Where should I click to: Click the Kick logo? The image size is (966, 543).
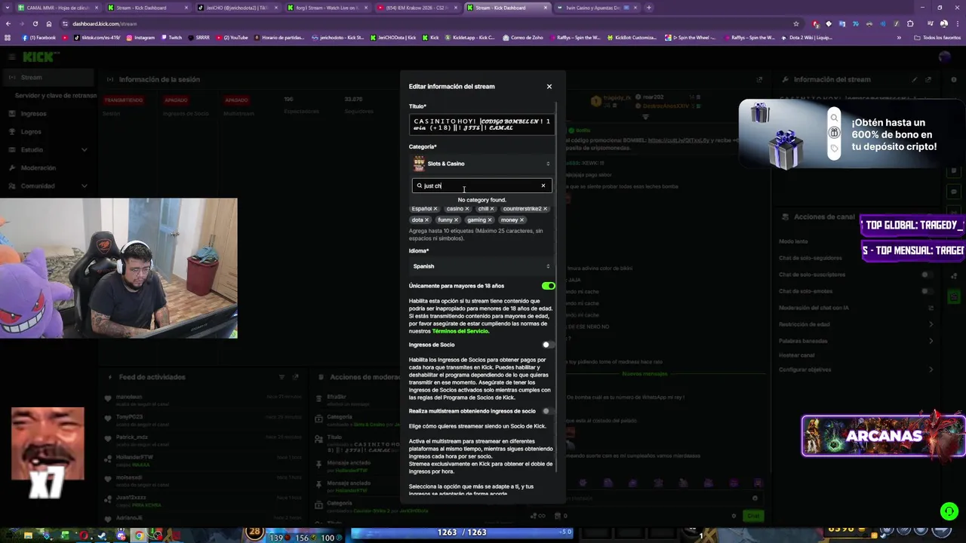pyautogui.click(x=40, y=57)
